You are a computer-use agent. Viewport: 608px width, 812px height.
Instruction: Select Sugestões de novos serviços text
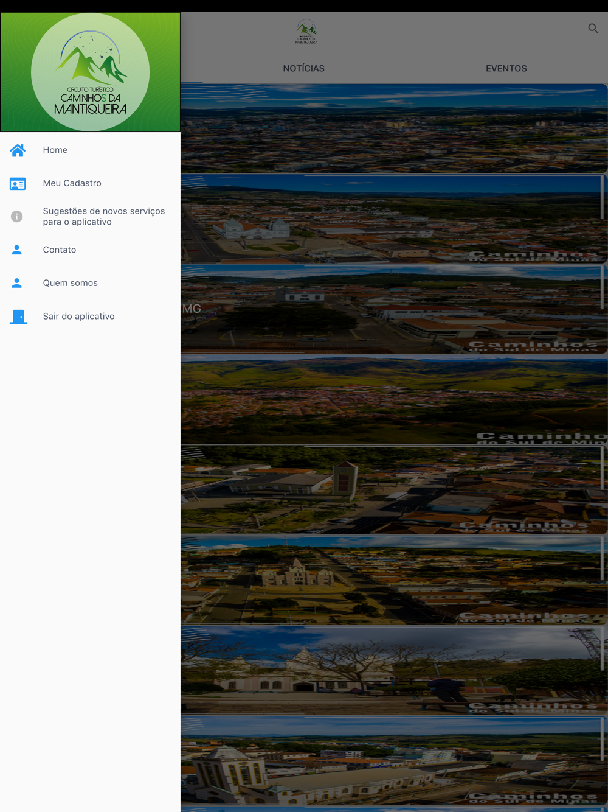click(103, 217)
